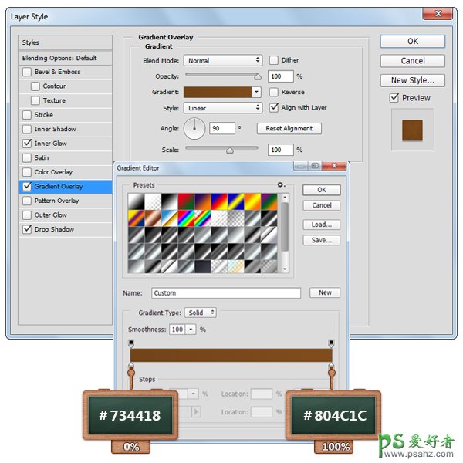Open the Blend Mode dropdown
Viewport: 463px width, 463px height.
[224, 61]
